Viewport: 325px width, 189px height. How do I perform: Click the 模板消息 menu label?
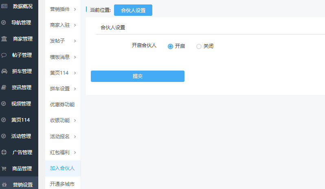coord(60,57)
